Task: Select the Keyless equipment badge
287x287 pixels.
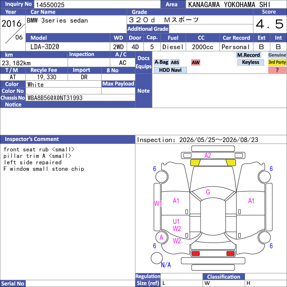Action: point(250,62)
